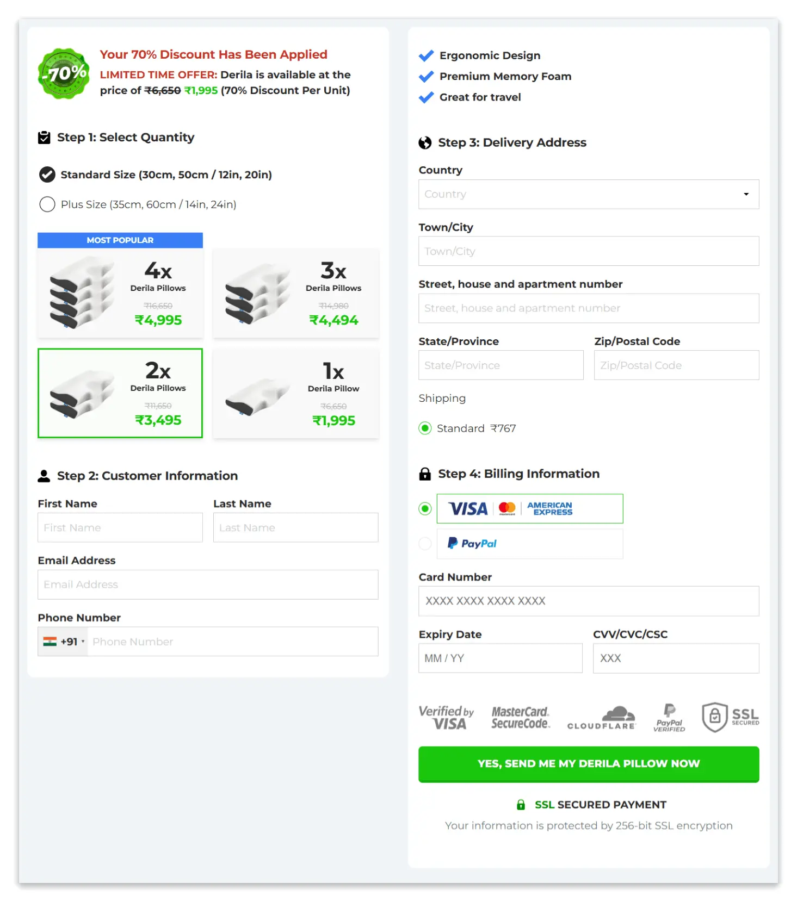
Task: Click the Ergonomic Design checkmark icon
Action: coord(426,55)
